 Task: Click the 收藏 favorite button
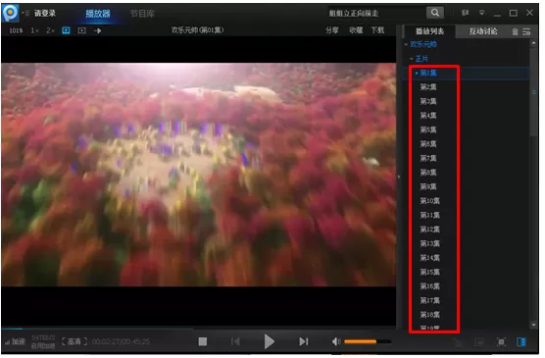click(356, 30)
